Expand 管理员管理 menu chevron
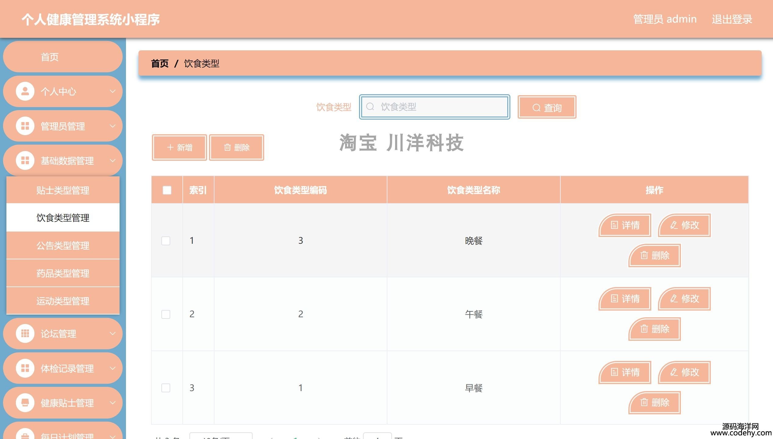Viewport: 773px width, 439px height. (113, 126)
